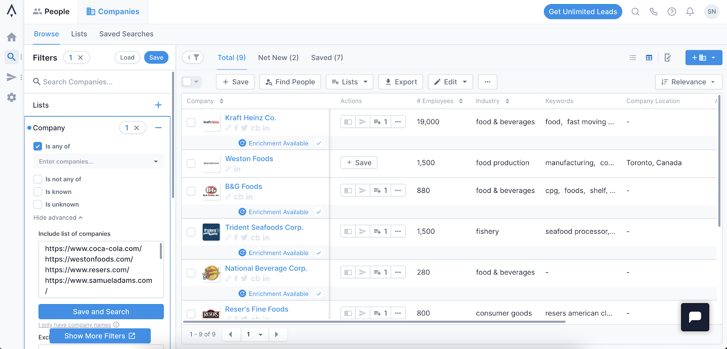Open the help question mark icon

coord(672,12)
